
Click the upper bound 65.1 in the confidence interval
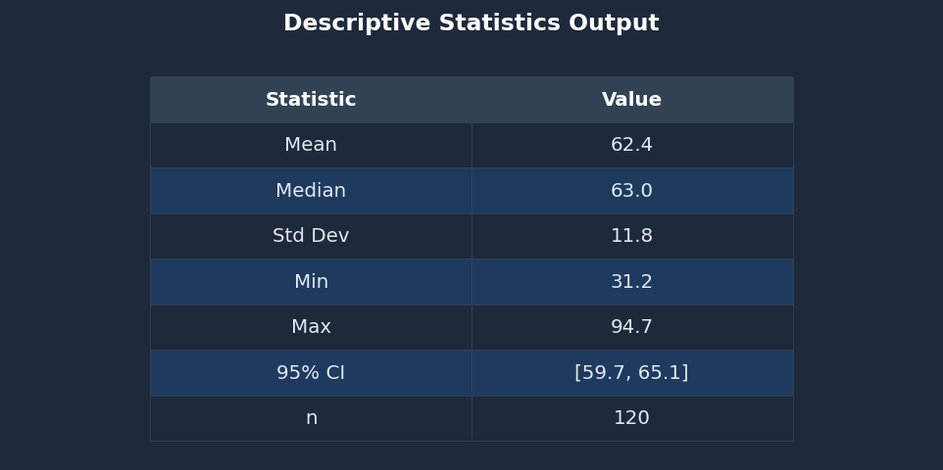[662, 373]
